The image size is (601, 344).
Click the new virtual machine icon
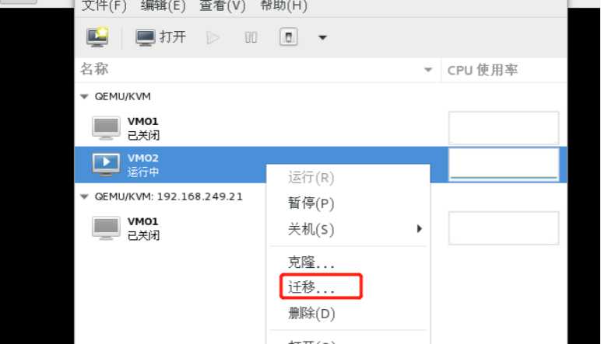pyautogui.click(x=97, y=37)
